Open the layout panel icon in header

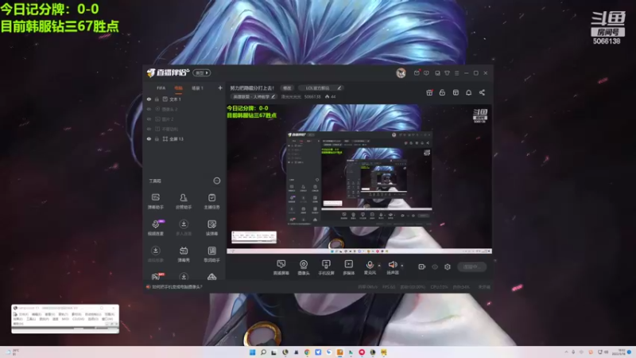click(456, 92)
